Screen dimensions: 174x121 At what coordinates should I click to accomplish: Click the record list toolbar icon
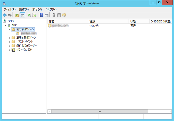(x=59, y=15)
